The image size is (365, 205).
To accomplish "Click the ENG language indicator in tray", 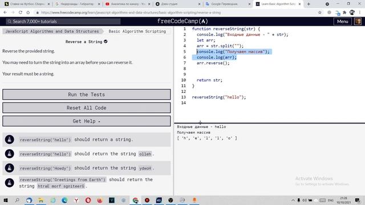I will (331, 200).
